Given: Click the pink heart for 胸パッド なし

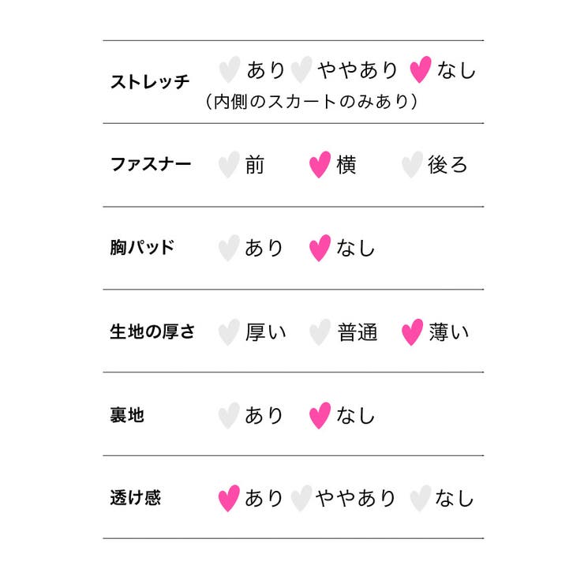Looking at the screenshot, I should click(x=320, y=248).
